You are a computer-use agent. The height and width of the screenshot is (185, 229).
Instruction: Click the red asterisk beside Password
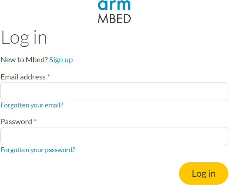35,122
